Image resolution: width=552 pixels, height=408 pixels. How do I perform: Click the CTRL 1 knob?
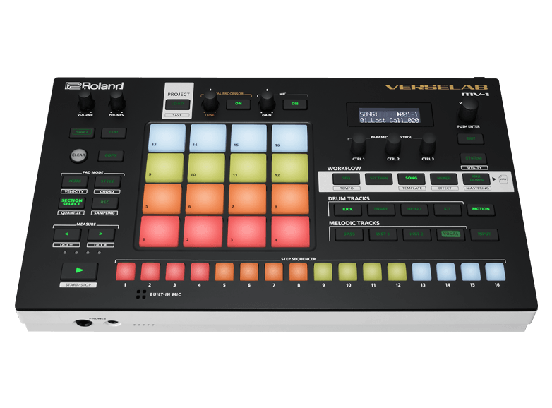click(x=359, y=143)
